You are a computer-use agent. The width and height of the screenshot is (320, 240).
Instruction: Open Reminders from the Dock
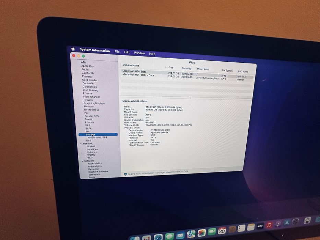(241, 228)
